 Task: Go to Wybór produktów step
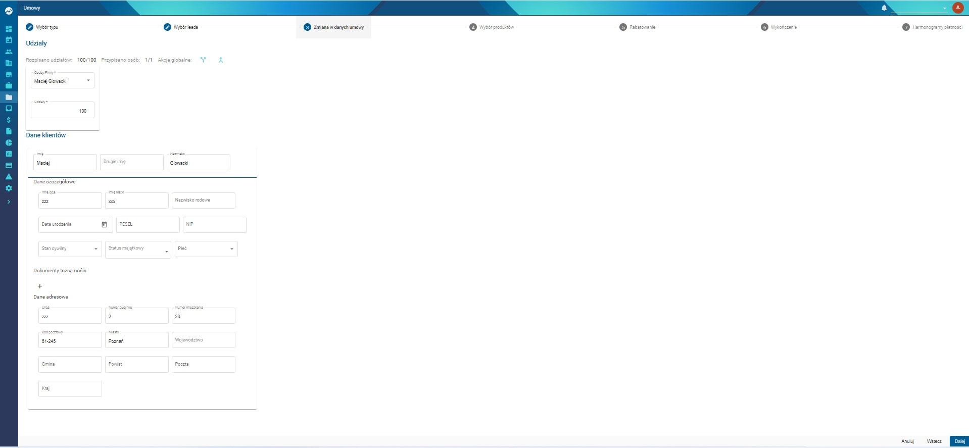tap(492, 27)
